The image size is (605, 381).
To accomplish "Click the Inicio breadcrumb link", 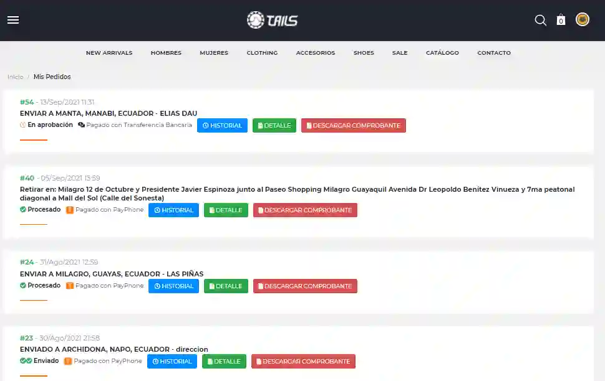I will pos(16,77).
